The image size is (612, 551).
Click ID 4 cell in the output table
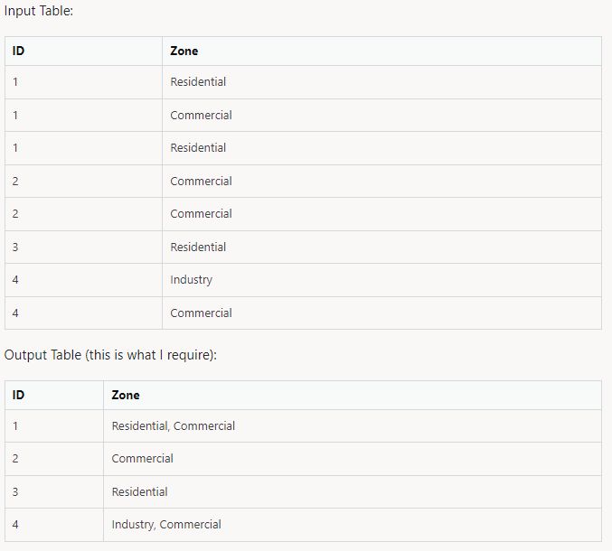tap(54, 525)
